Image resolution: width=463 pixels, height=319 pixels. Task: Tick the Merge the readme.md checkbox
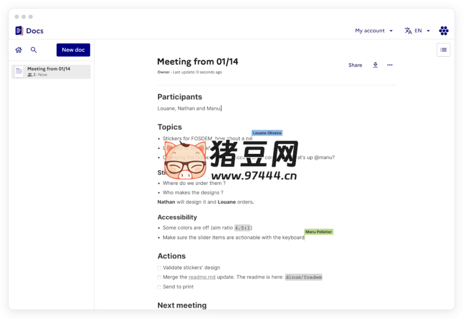(160, 278)
